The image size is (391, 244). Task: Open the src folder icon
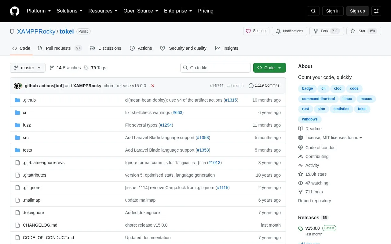[17, 138]
